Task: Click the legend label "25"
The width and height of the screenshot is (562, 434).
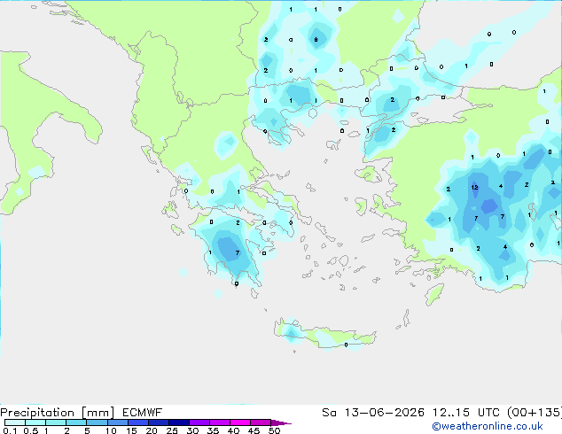Action: pos(172,430)
